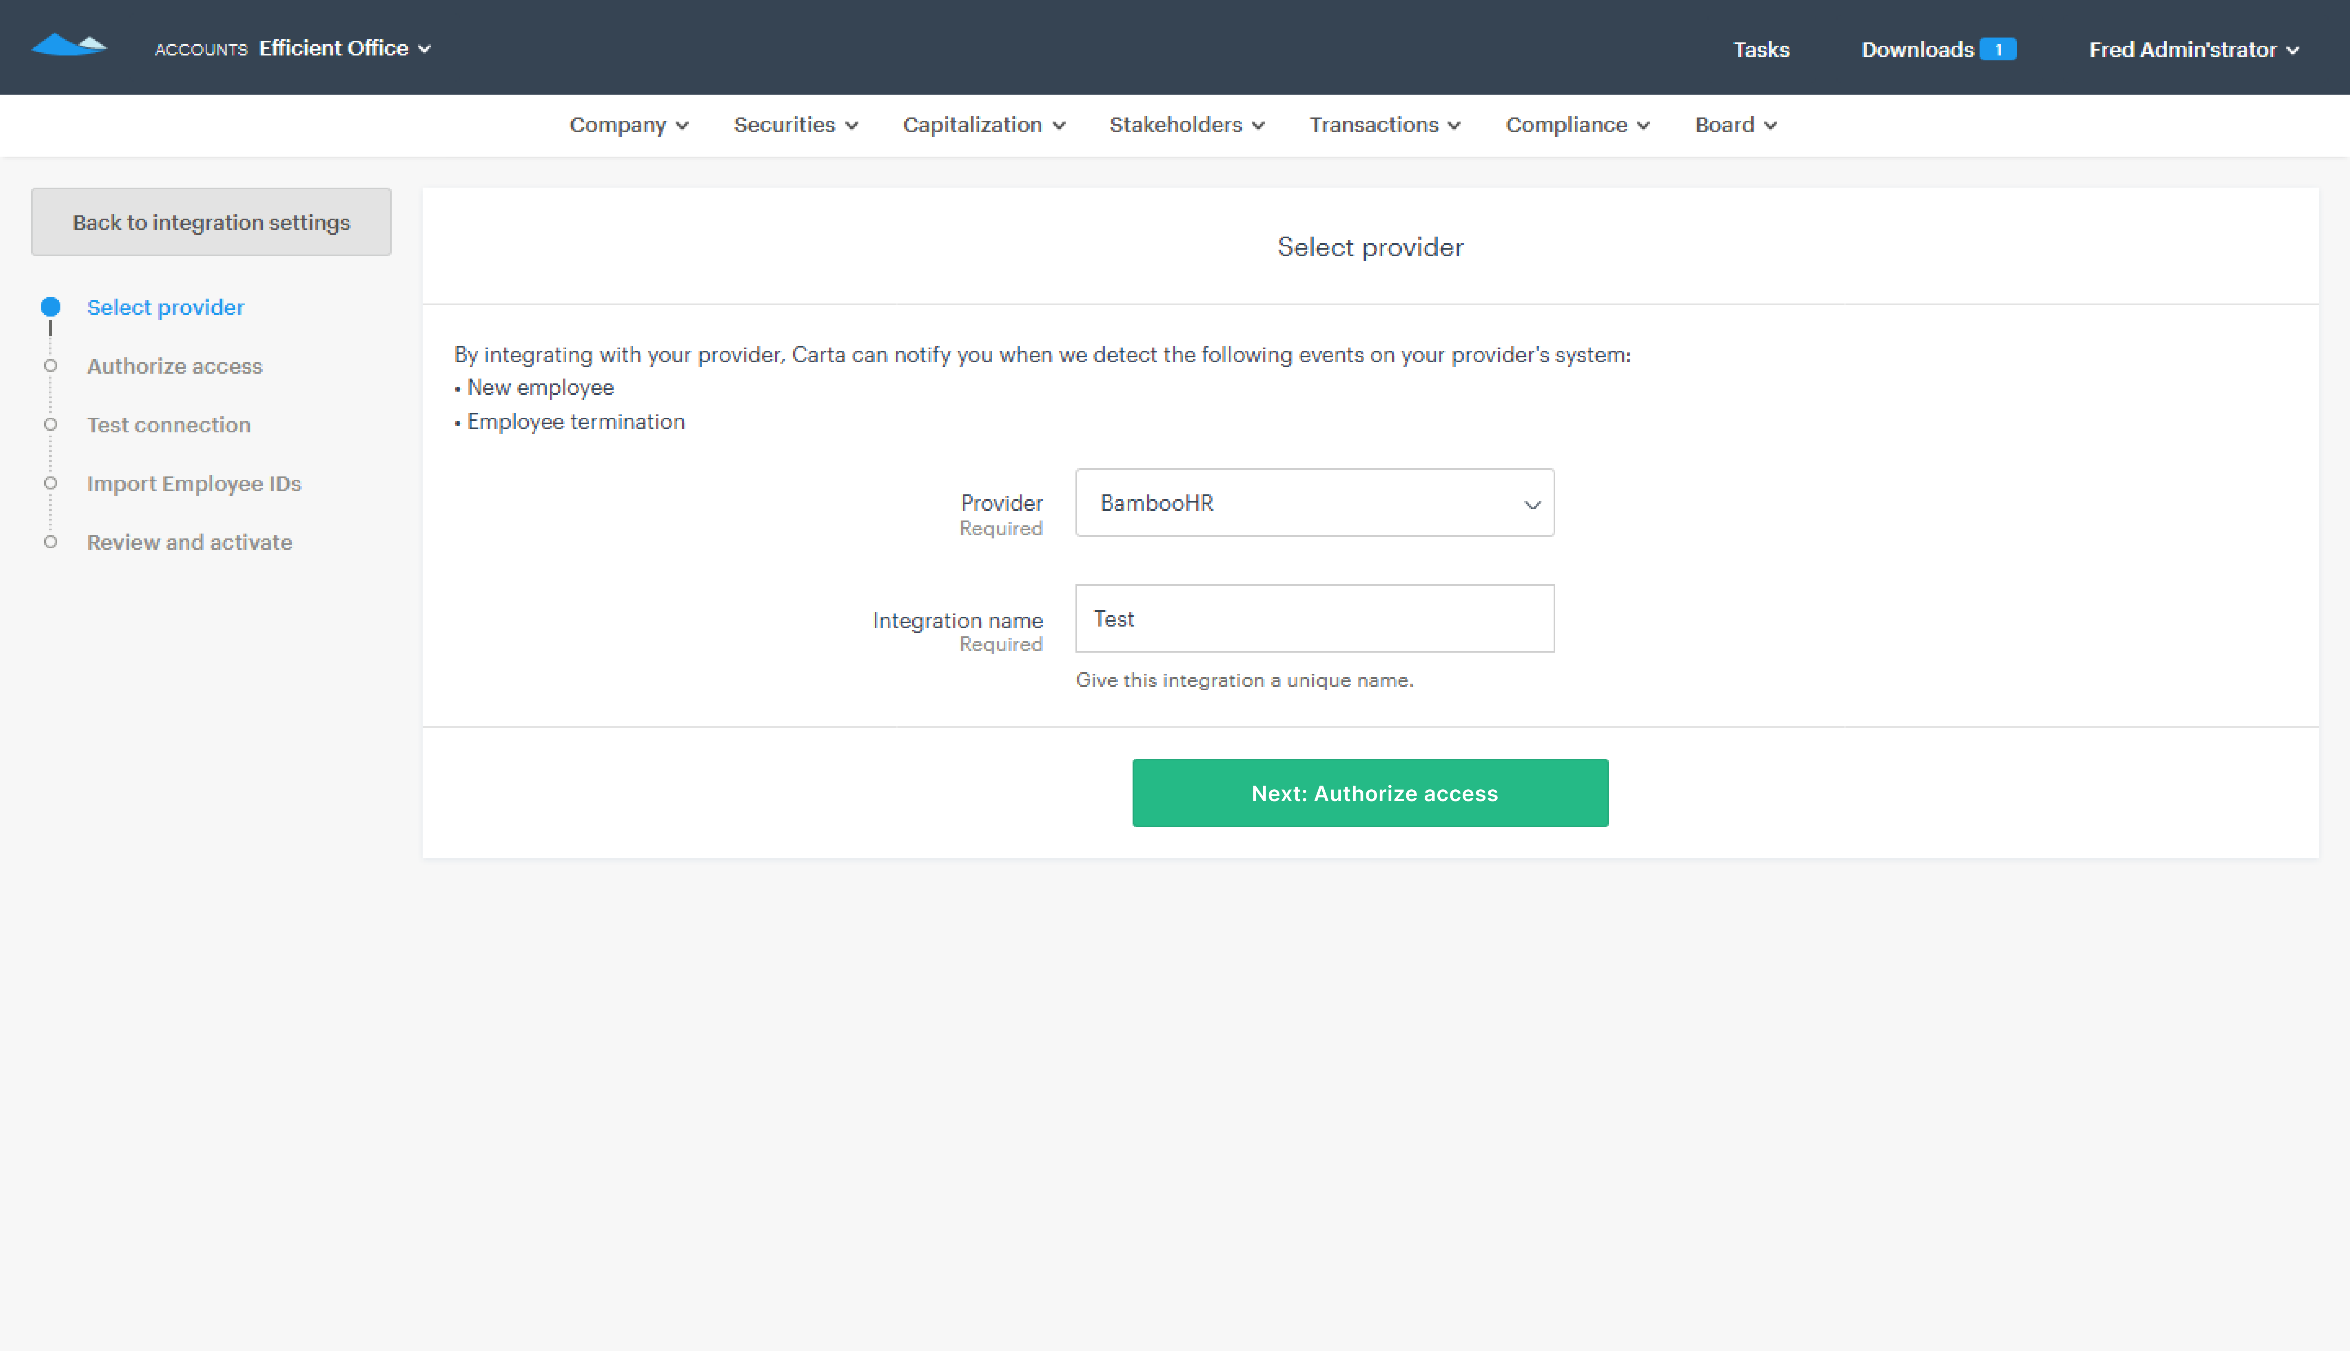Click Back to integration settings button
Screen dimensions: 2350x1351
click(211, 222)
